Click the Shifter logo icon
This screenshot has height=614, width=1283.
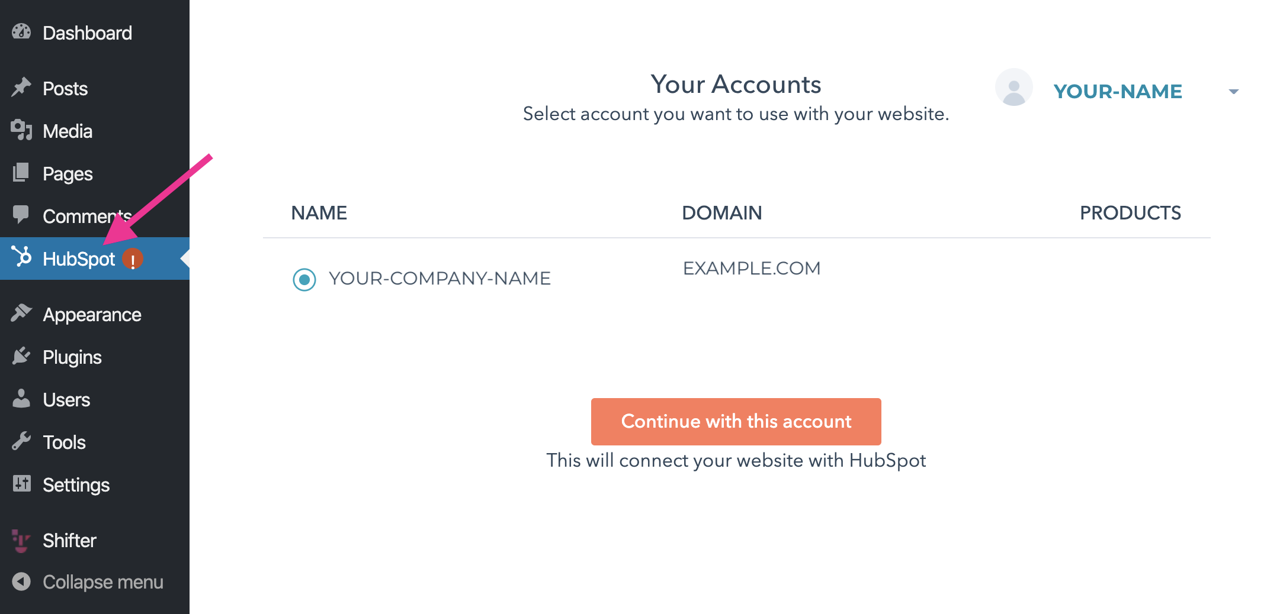(21, 540)
